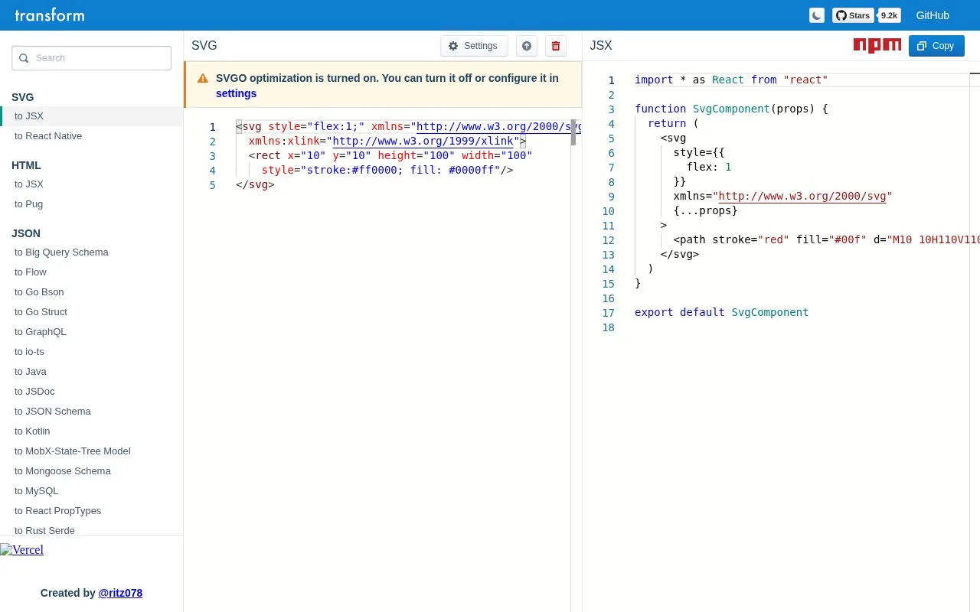The image size is (980, 612).
Task: Open the SVG Settings button
Action: point(474,46)
